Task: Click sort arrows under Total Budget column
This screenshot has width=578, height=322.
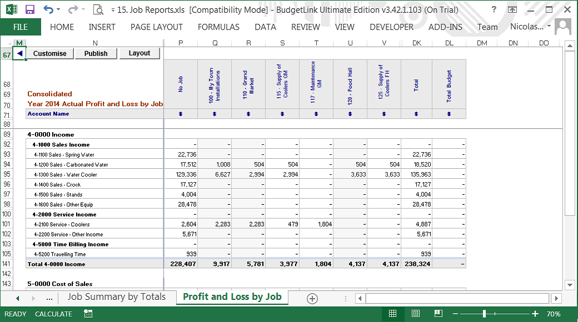Action: [x=449, y=114]
